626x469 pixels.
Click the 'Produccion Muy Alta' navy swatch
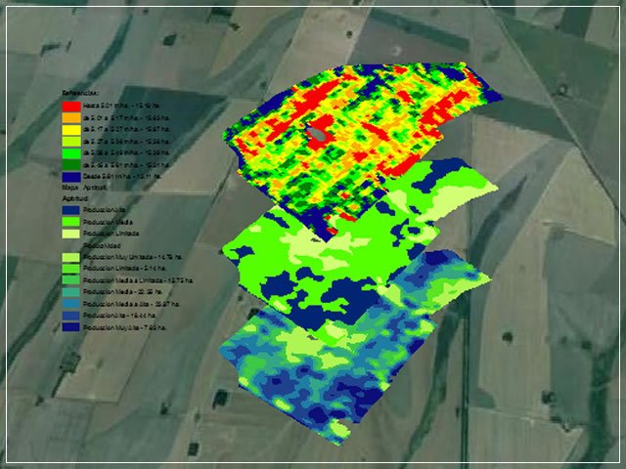(69, 328)
